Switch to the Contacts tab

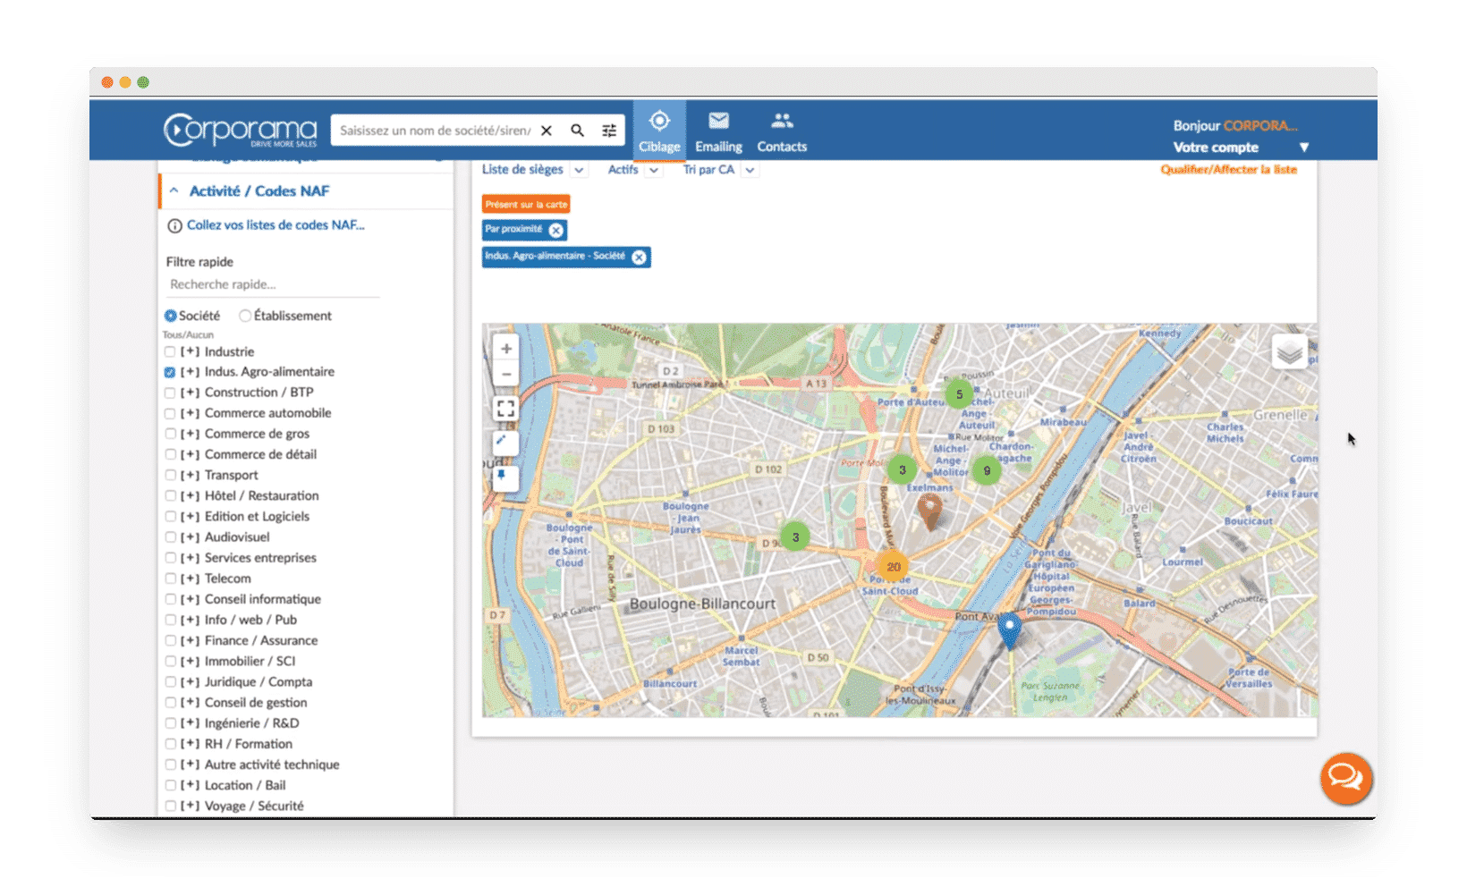[782, 131]
